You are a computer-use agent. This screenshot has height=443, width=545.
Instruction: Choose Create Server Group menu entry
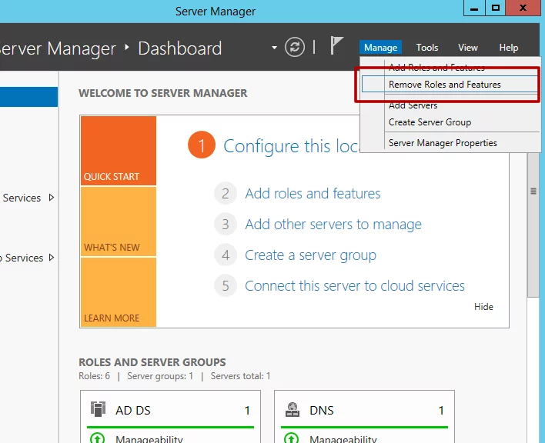tap(430, 122)
